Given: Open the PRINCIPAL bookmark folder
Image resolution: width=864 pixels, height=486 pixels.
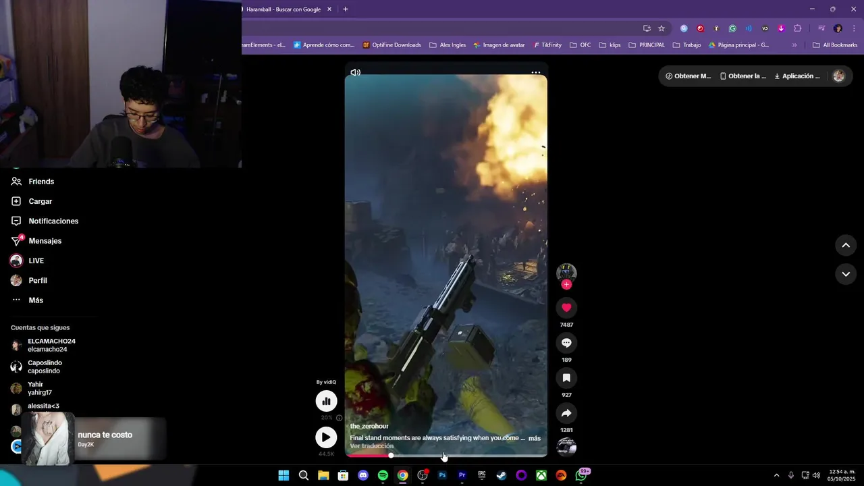Looking at the screenshot, I should point(647,45).
